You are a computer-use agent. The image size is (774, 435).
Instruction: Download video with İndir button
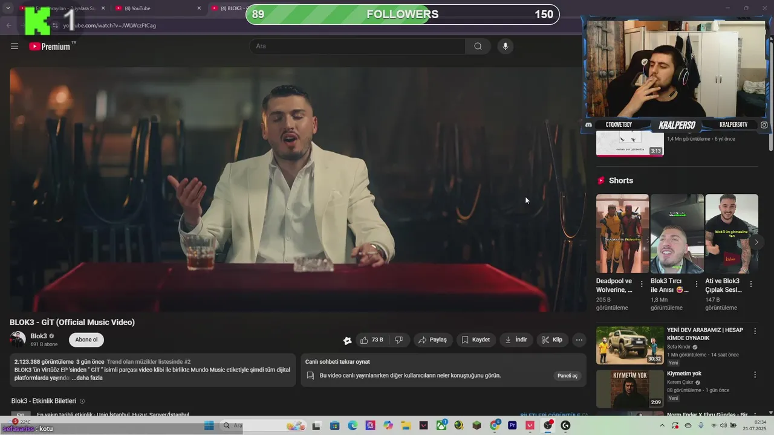pos(516,340)
